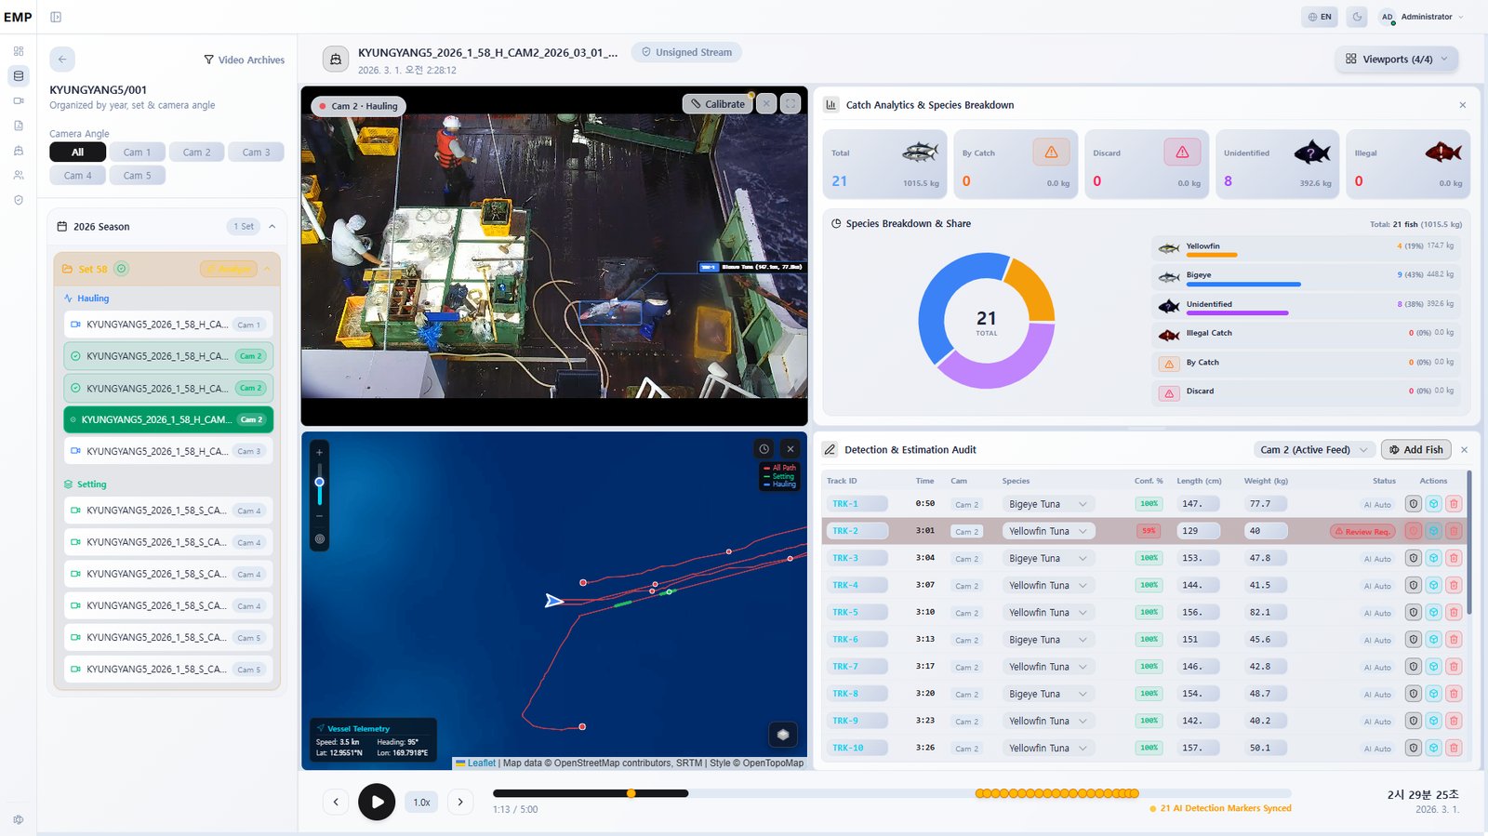
Task: Click the Add Fish button
Action: [1415, 450]
